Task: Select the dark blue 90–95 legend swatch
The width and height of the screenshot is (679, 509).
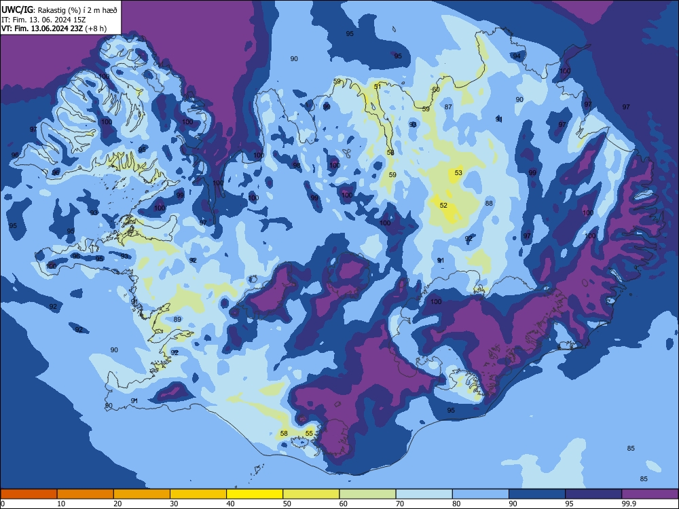Action: click(537, 494)
